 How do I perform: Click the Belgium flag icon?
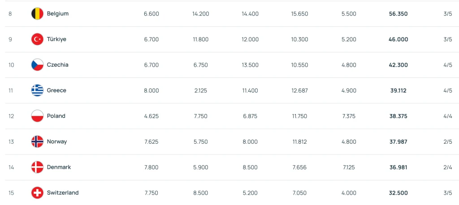point(37,14)
